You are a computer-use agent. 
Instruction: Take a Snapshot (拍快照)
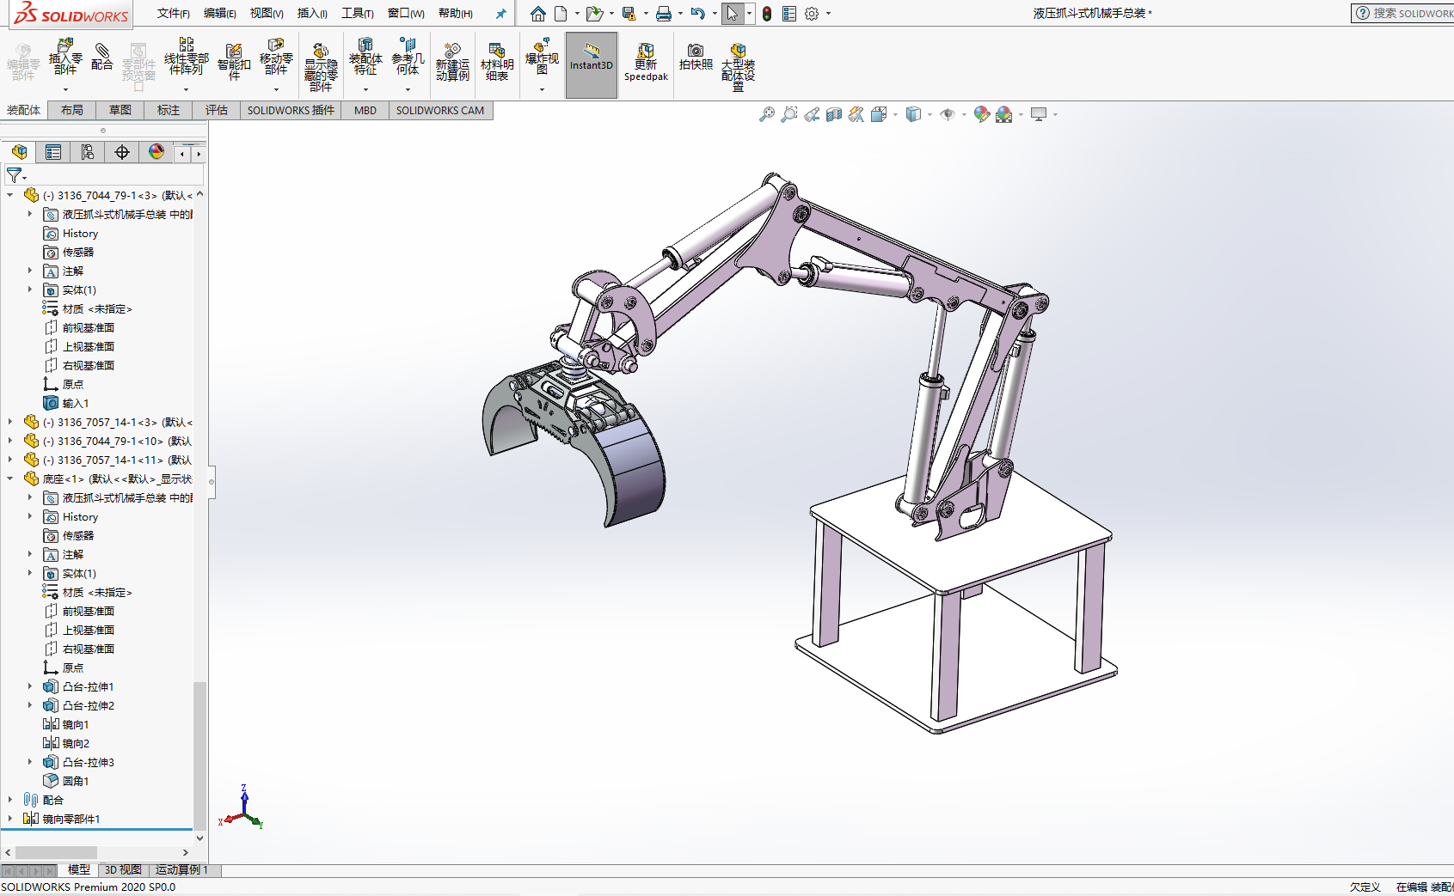coord(696,57)
